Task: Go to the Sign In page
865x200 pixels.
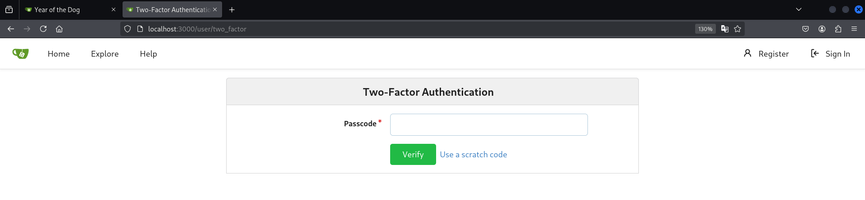Action: click(830, 54)
